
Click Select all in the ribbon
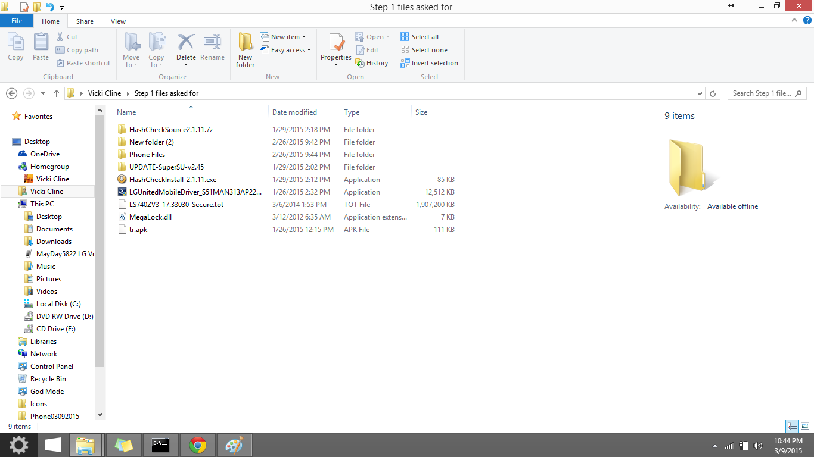pyautogui.click(x=420, y=37)
